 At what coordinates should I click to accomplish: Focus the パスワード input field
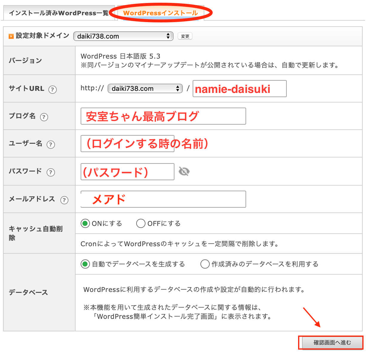point(128,172)
